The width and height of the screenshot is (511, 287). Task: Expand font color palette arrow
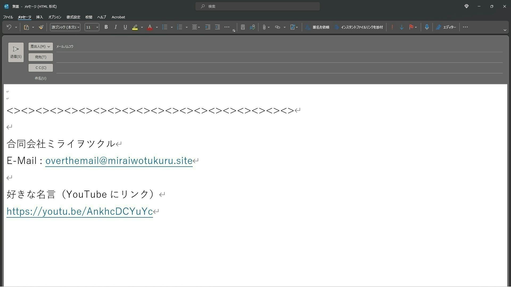[157, 27]
